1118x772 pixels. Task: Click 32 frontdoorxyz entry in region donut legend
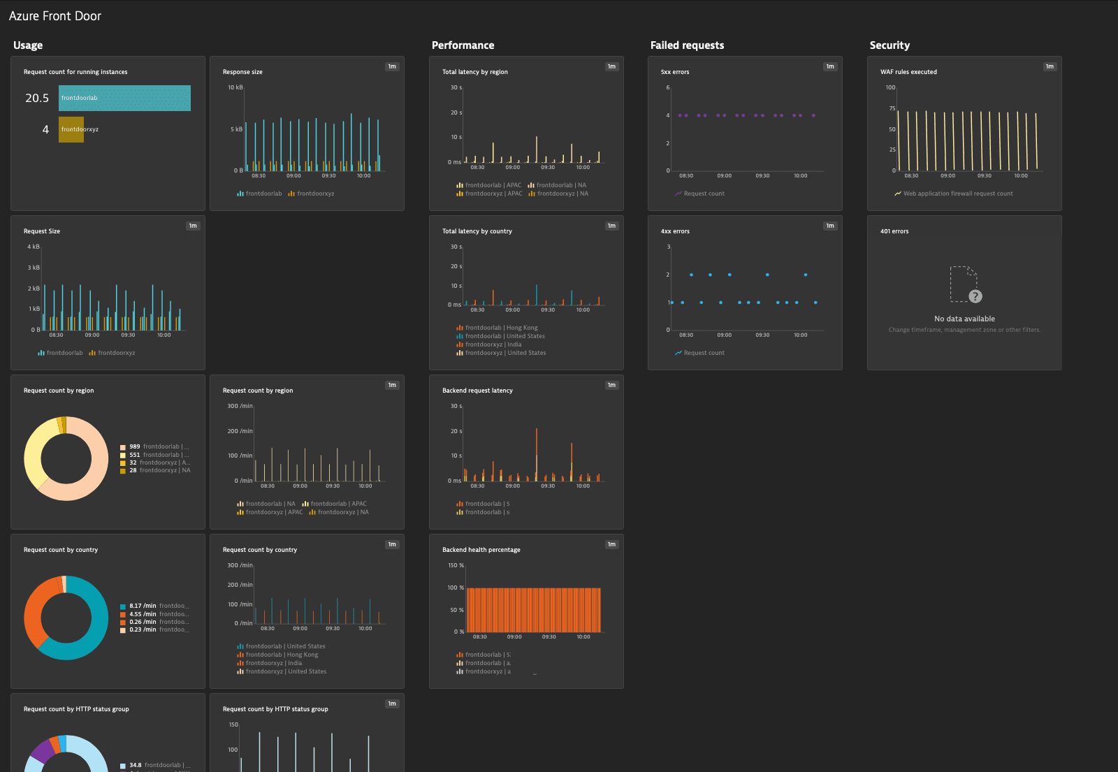click(x=155, y=463)
